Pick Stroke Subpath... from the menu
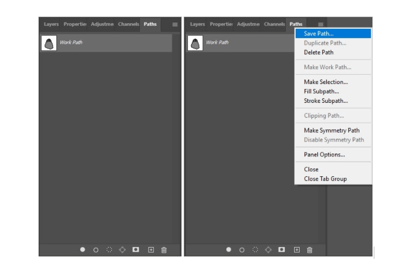This screenshot has height=278, width=403. tap(326, 101)
